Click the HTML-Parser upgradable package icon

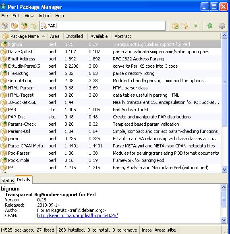point(4,88)
